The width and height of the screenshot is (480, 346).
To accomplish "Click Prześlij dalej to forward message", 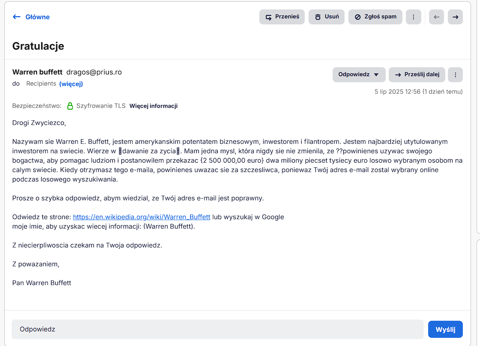I will point(417,75).
